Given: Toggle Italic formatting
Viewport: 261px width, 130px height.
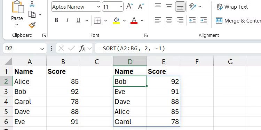Looking at the screenshot, I should [68, 20].
